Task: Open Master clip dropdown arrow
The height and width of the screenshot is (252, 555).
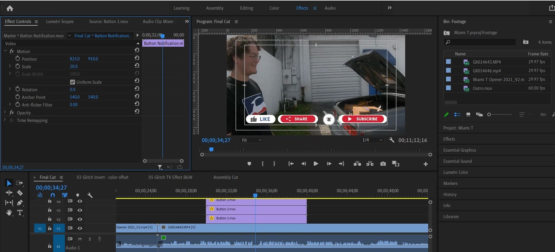Action: [x=69, y=36]
